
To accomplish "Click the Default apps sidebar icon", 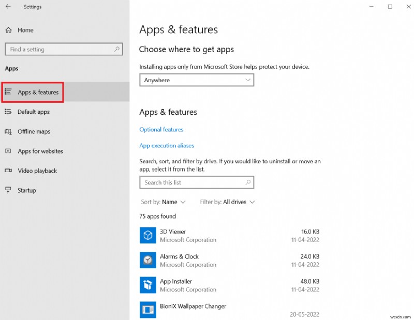I will 8,112.
